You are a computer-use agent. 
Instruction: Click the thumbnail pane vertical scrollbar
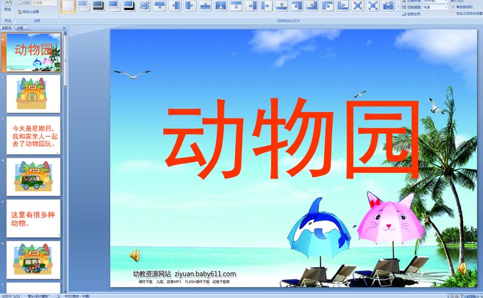(65, 61)
